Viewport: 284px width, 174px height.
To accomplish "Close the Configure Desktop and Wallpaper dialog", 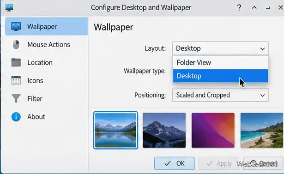I will coord(281,7).
